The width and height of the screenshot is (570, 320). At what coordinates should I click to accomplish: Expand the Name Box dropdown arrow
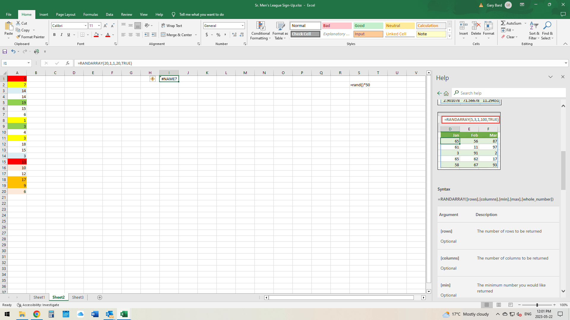pyautogui.click(x=28, y=63)
